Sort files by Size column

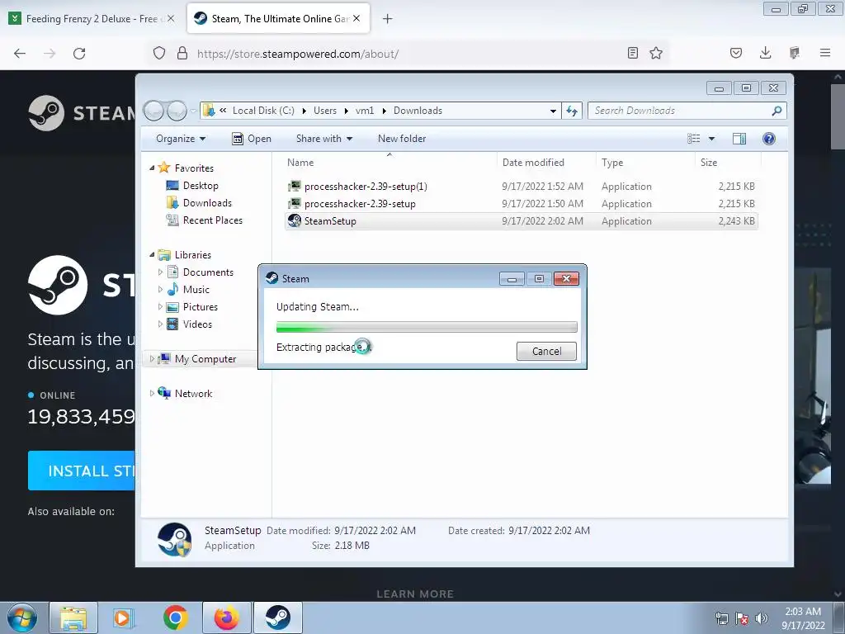(x=728, y=163)
